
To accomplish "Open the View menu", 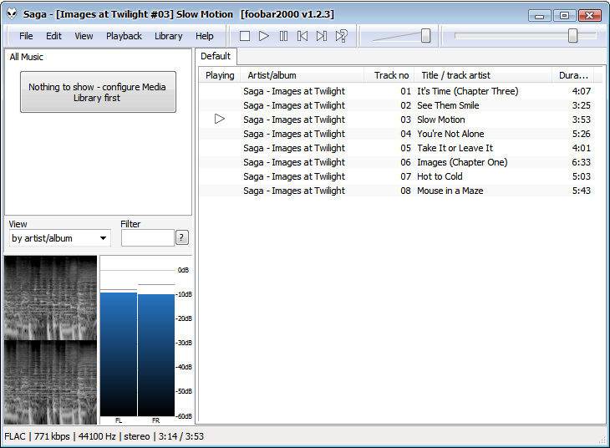I will tap(84, 36).
